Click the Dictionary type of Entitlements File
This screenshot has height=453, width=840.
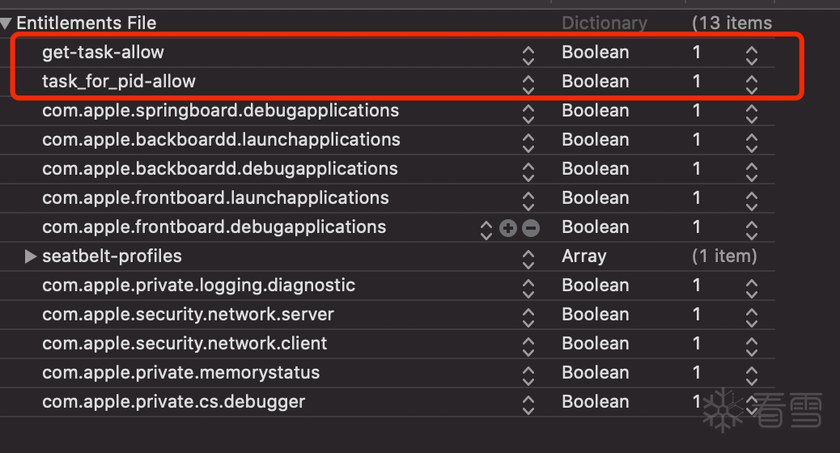click(605, 23)
